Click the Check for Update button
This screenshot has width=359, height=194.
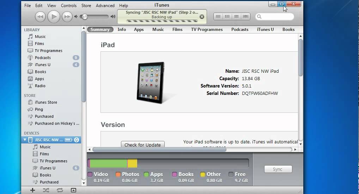[x=142, y=144]
